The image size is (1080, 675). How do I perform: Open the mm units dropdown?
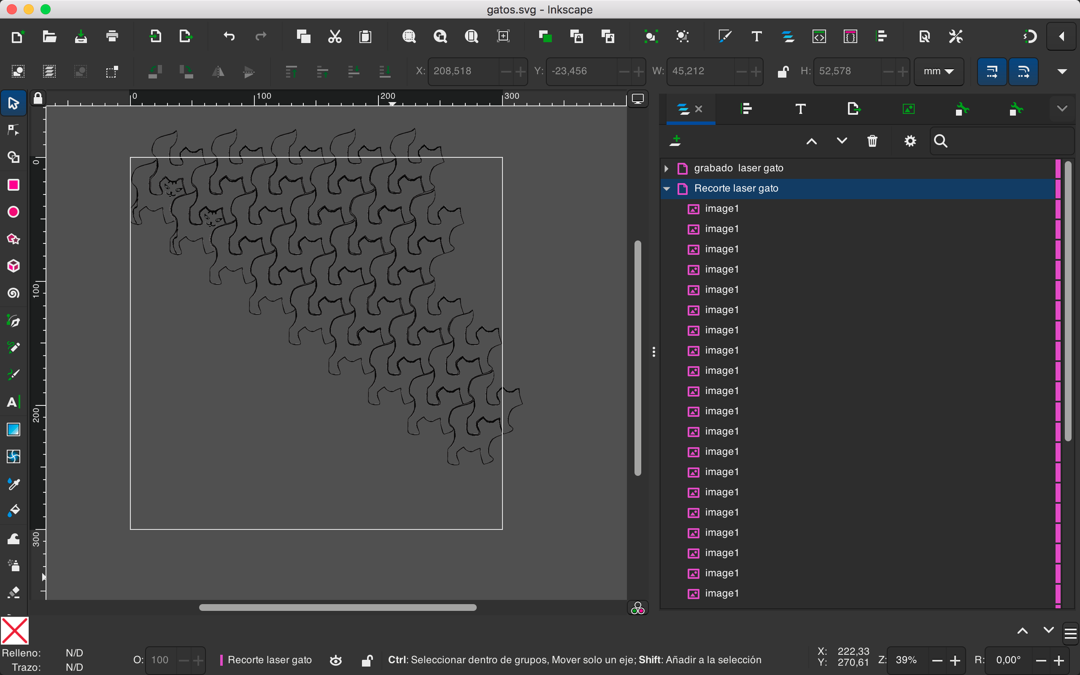coord(939,71)
